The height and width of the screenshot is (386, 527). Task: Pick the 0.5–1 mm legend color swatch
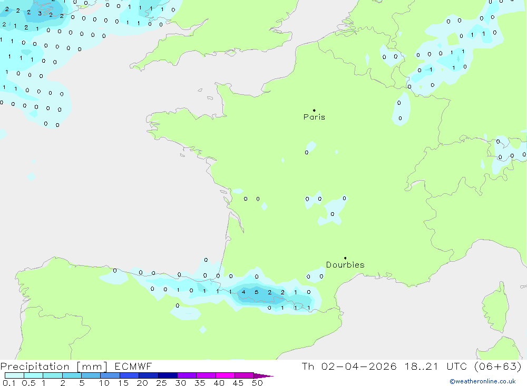(x=34, y=375)
